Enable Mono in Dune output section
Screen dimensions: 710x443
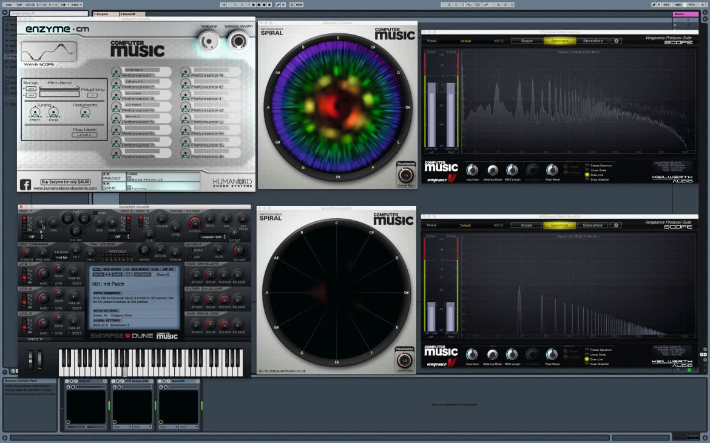[191, 250]
